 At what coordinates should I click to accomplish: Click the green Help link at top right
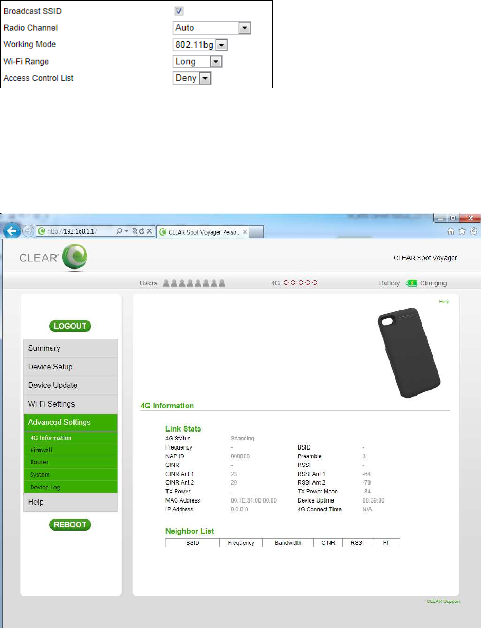click(x=444, y=302)
